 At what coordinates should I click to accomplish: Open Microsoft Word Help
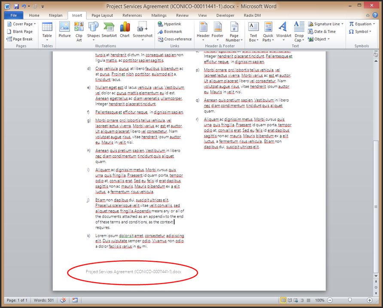(x=375, y=15)
